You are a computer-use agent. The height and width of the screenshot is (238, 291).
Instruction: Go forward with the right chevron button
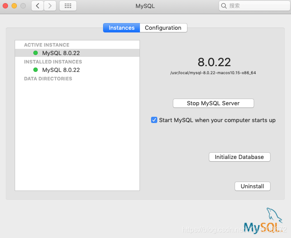coord(50,6)
